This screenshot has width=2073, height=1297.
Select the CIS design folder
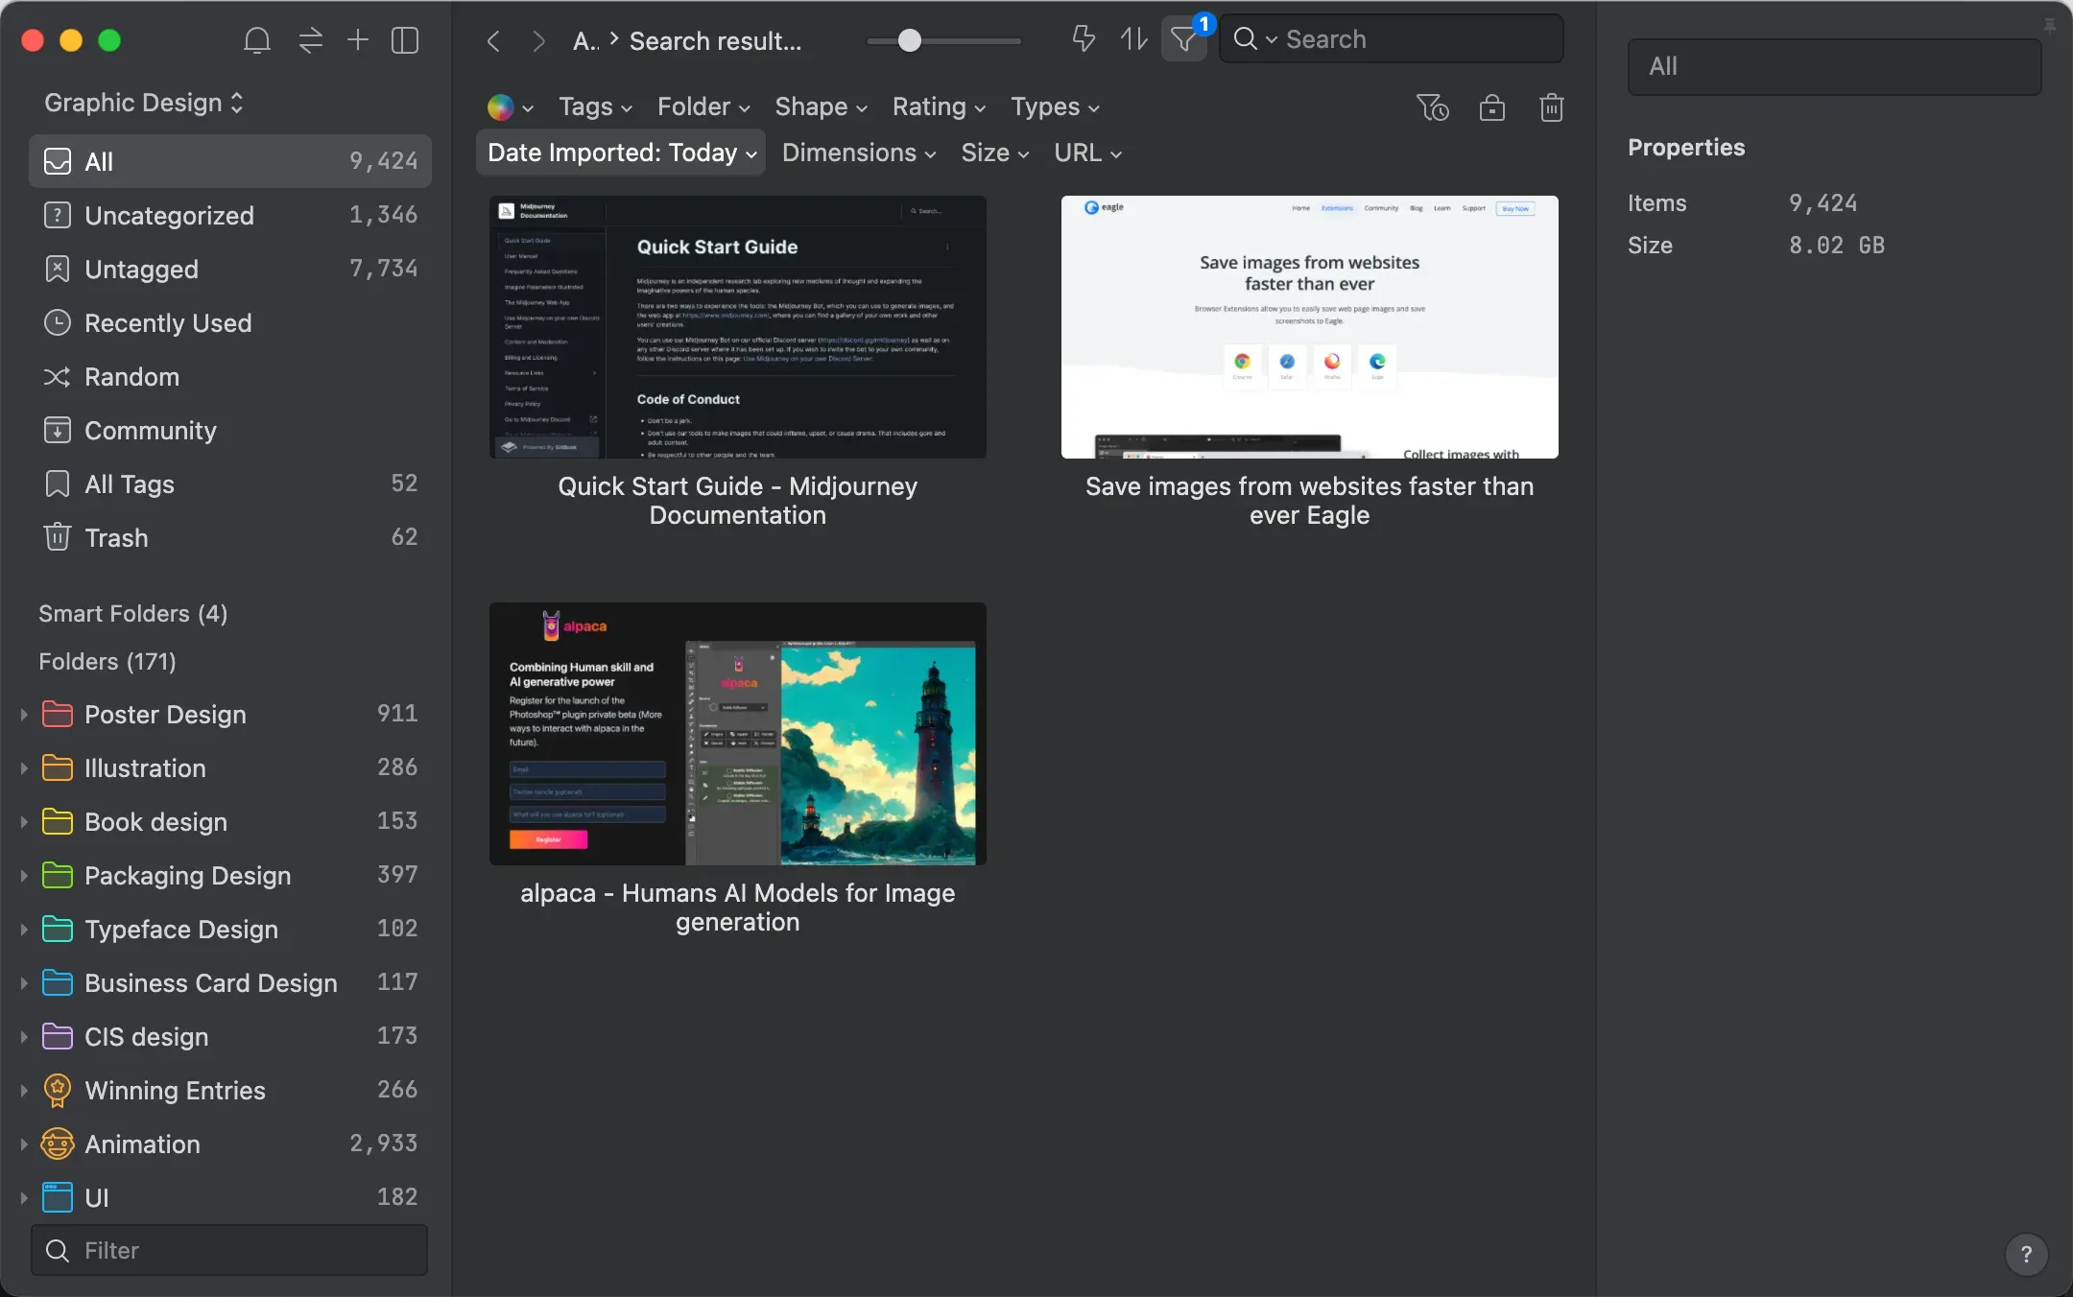[x=230, y=1036]
